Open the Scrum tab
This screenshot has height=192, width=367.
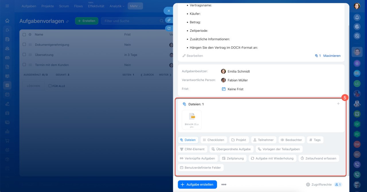[x=64, y=6]
